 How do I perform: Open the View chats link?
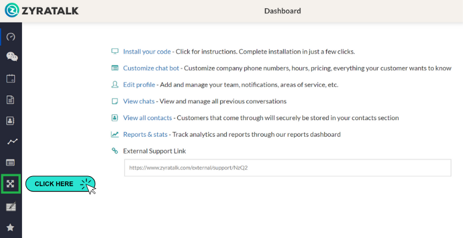coord(139,101)
